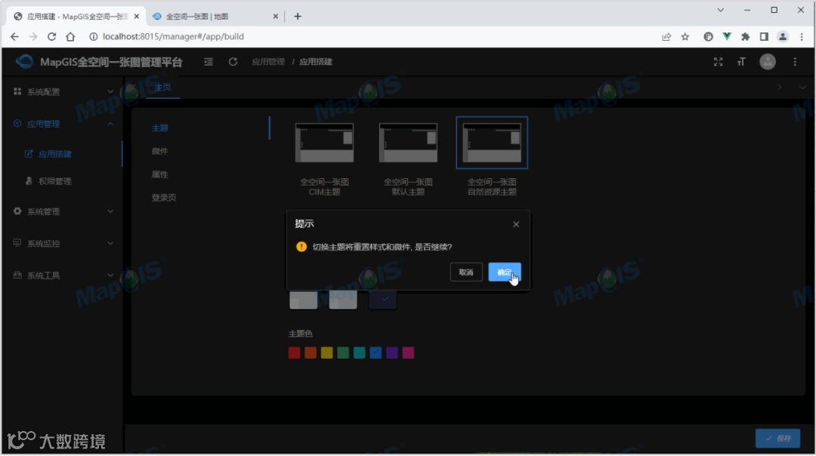Screen dimensions: 816x456
Task: Pick the cyan theme color swatch
Action: (x=359, y=353)
